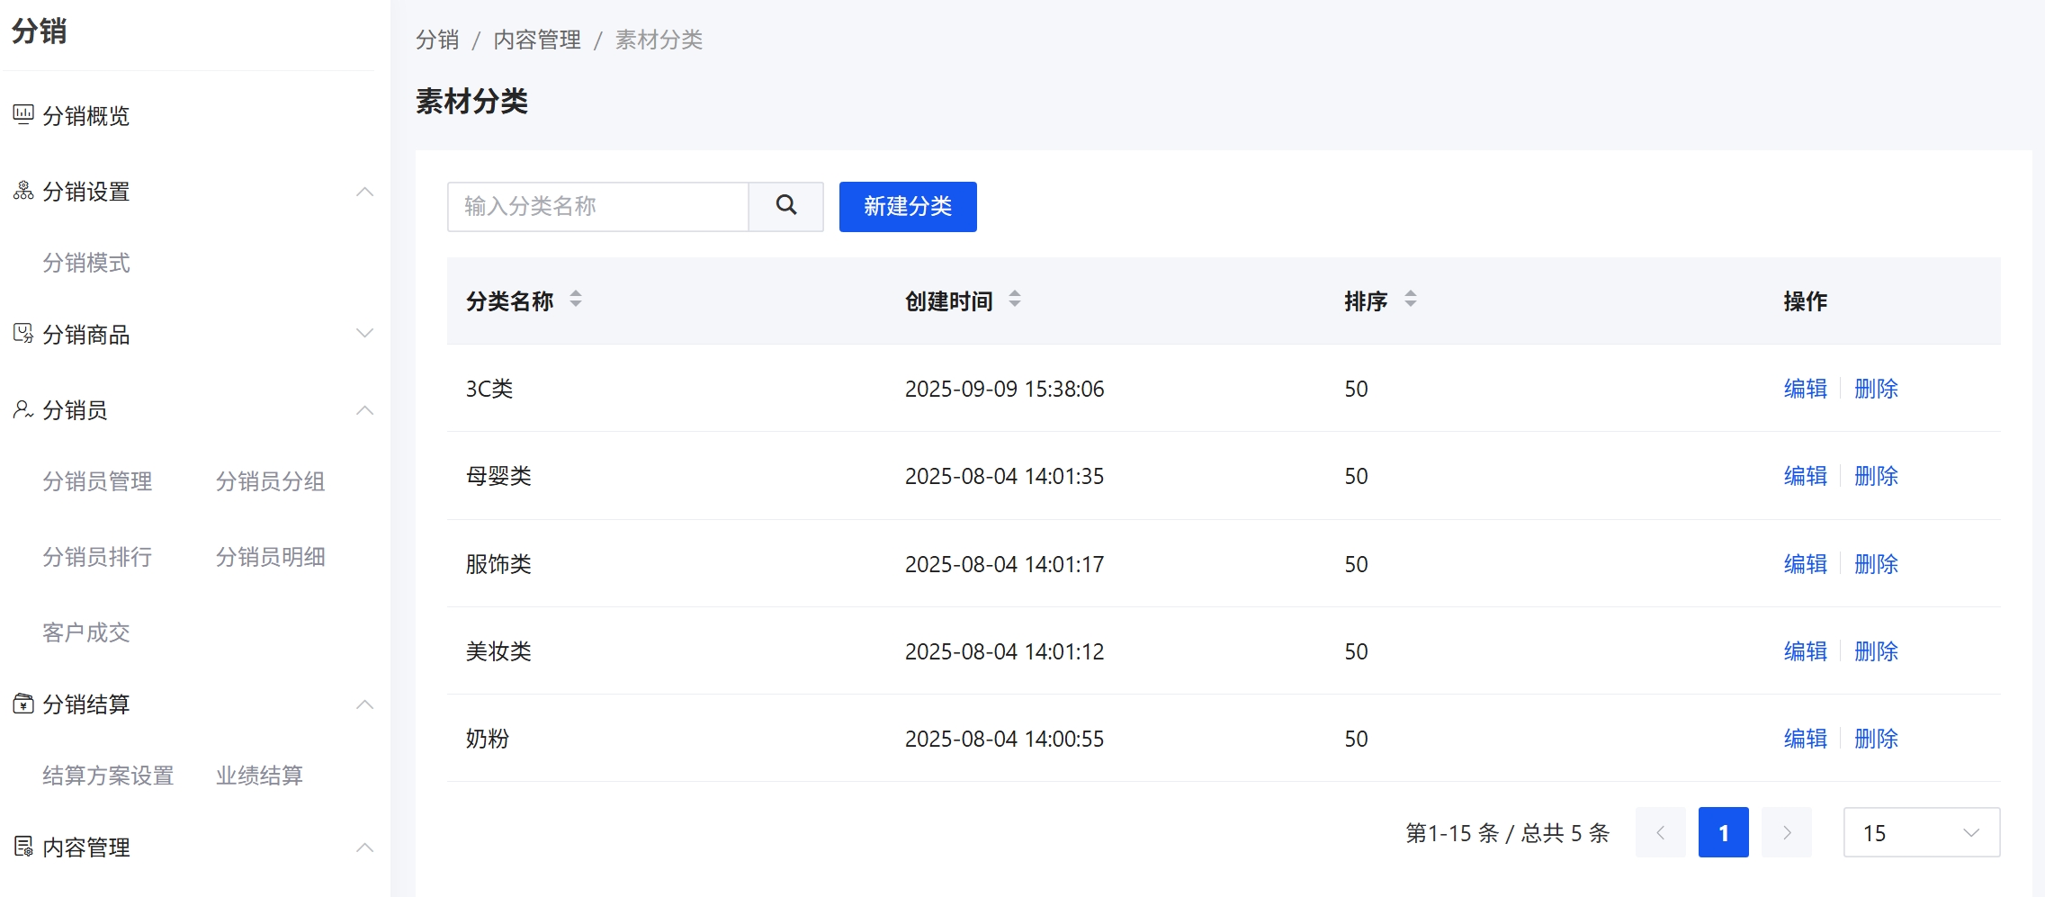This screenshot has width=2045, height=897.
Task: Toggle sorting on the 创建时间 column
Action: pos(1014,300)
